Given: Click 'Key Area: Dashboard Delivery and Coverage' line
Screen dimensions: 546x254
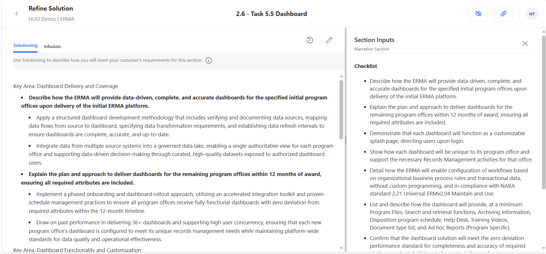Looking at the screenshot, I should [x=65, y=86].
